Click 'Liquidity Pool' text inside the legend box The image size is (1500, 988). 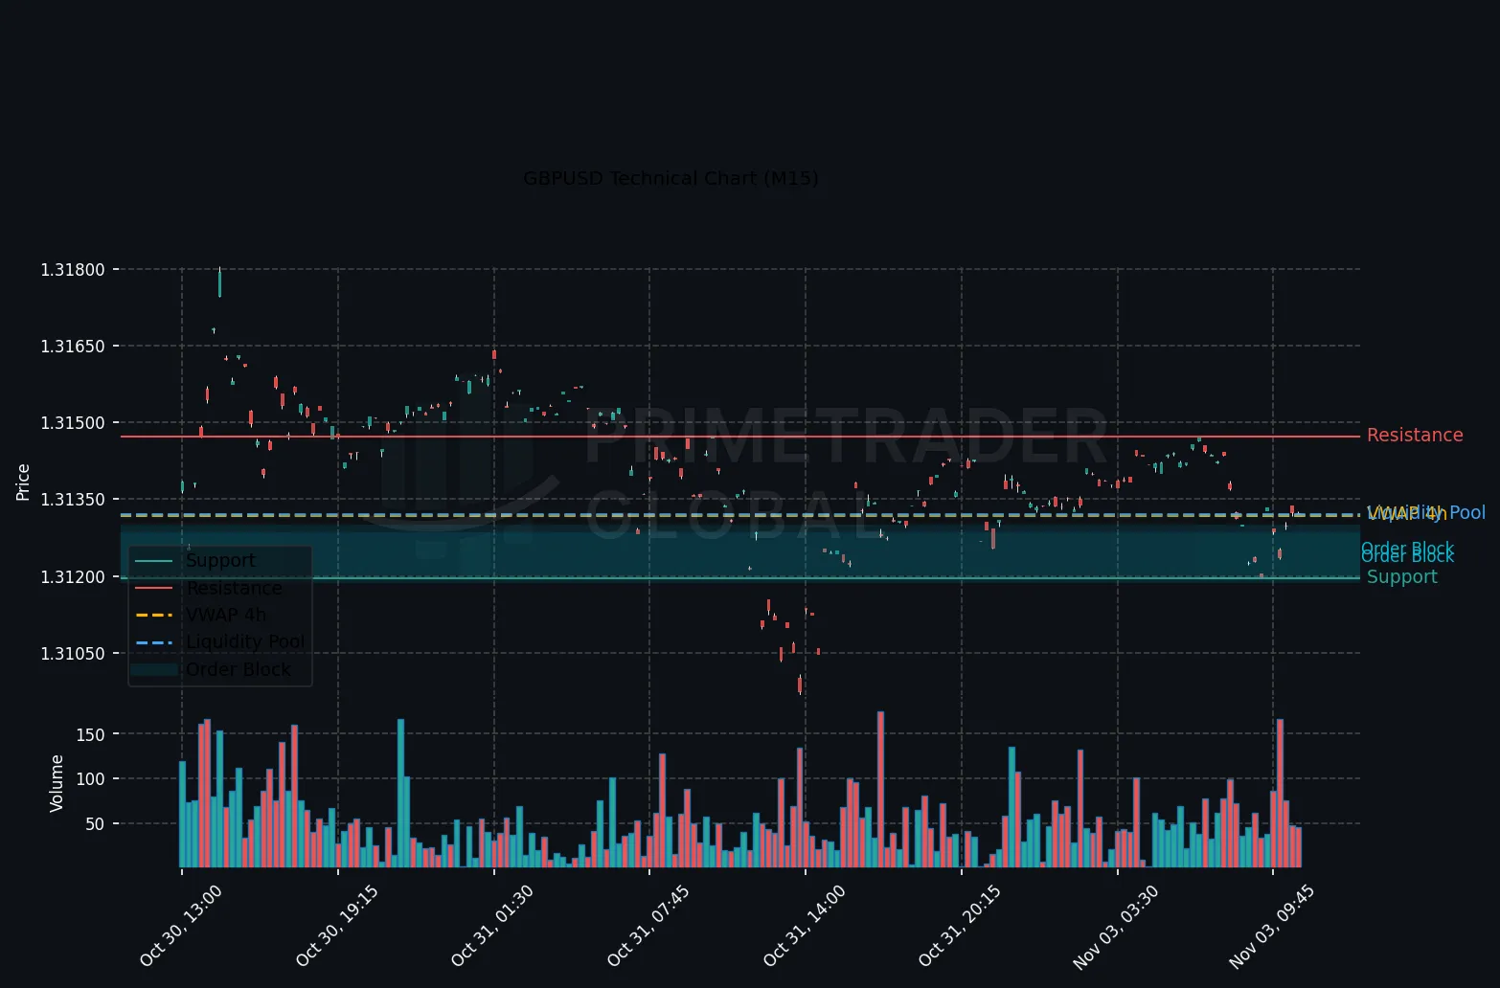(245, 641)
